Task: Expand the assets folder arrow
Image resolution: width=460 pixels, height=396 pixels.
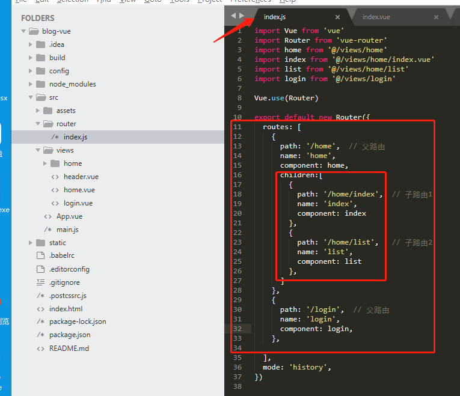Action: 37,111
